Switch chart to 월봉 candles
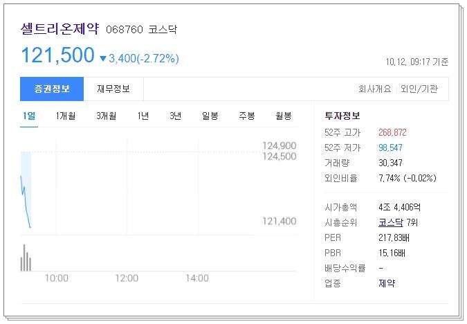467x324 pixels. pos(283,116)
